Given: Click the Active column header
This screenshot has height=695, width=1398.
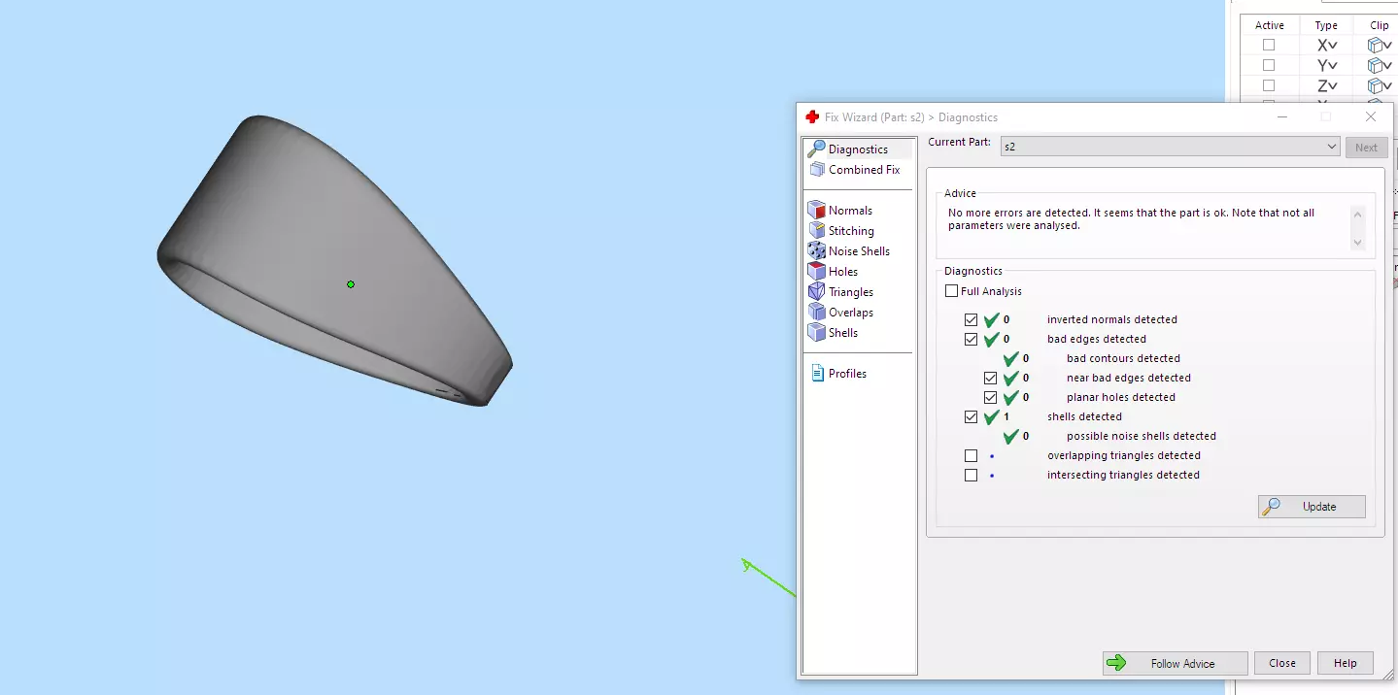Looking at the screenshot, I should 1269,25.
